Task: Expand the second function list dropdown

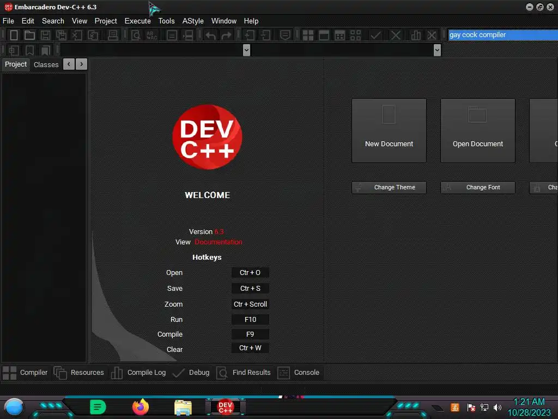Action: click(x=438, y=50)
